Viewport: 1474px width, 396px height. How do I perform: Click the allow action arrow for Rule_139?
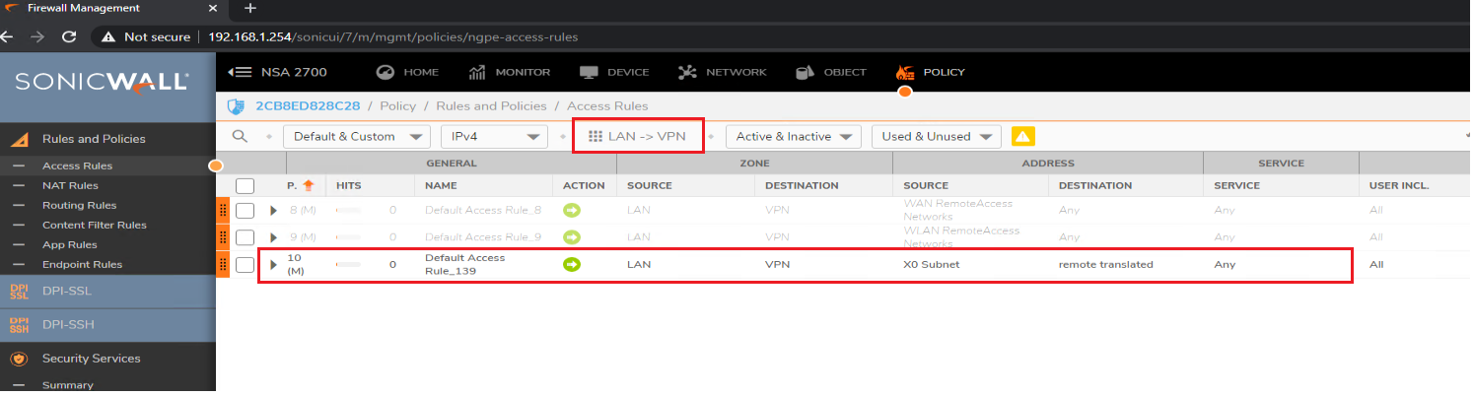click(x=572, y=264)
